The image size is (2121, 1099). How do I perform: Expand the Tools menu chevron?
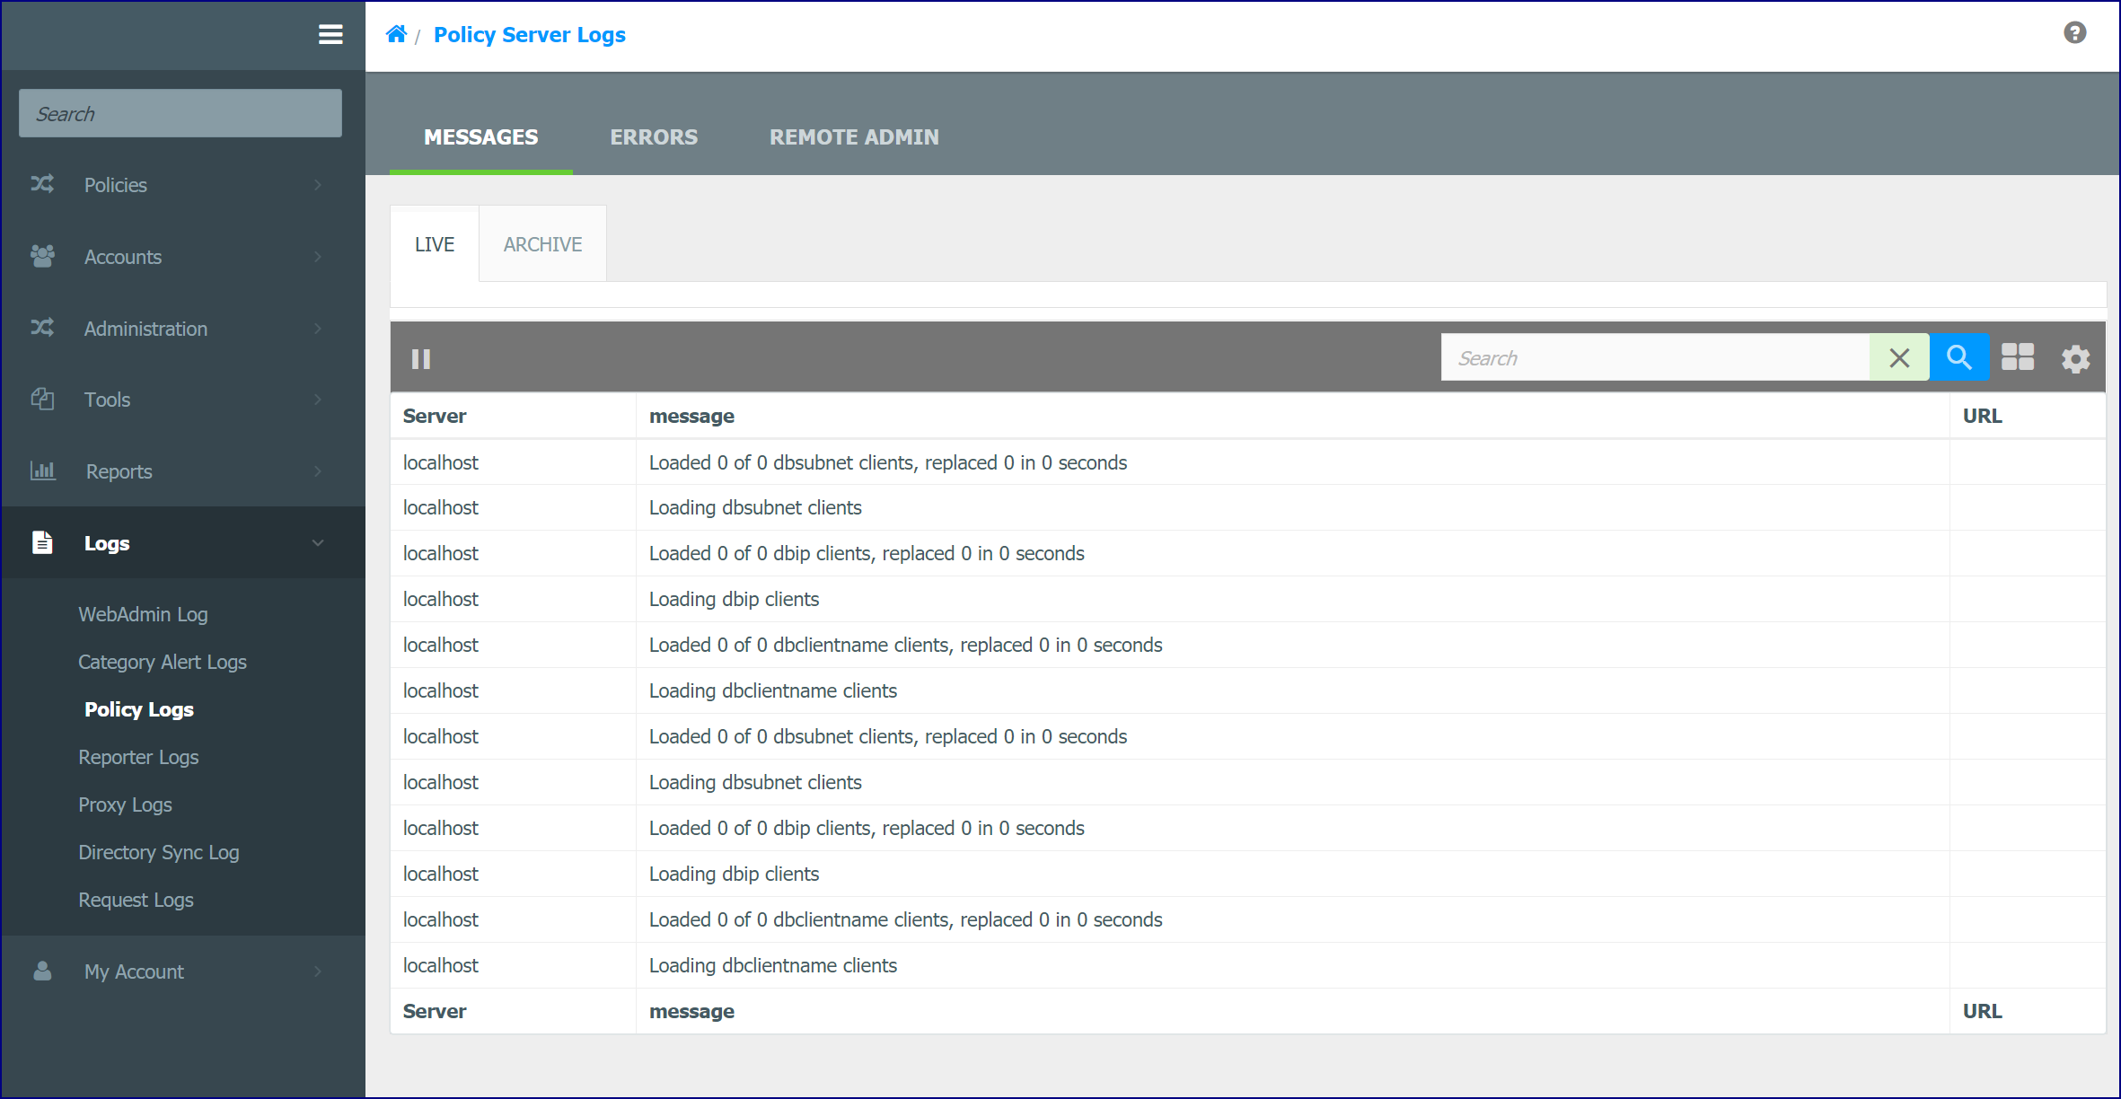(318, 400)
